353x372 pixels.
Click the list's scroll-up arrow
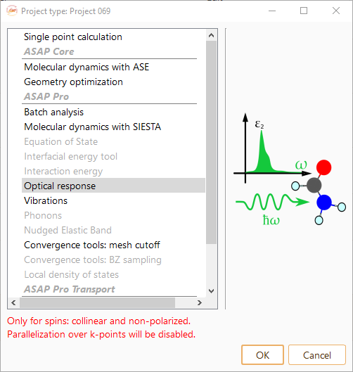click(211, 35)
